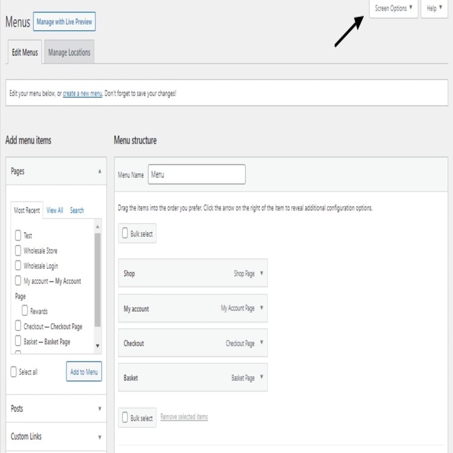Select the Search tab in Pages
Image resolution: width=453 pixels, height=453 pixels.
pos(77,210)
